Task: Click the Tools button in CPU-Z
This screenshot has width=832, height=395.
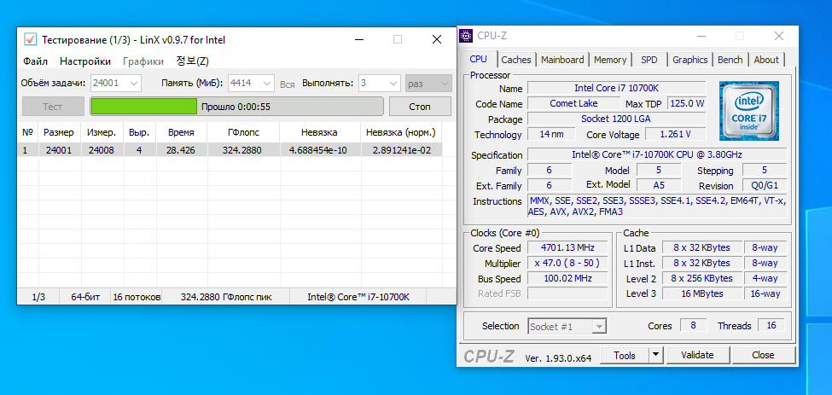Action: [x=625, y=355]
